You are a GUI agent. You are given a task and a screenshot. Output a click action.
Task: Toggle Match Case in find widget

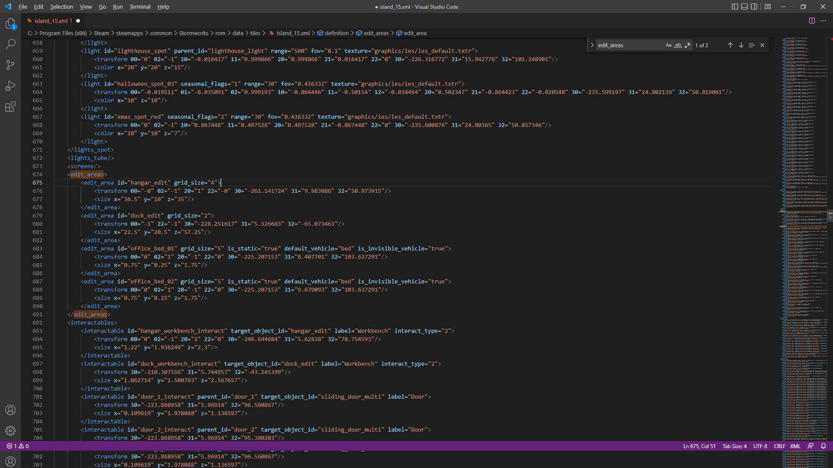pos(669,45)
